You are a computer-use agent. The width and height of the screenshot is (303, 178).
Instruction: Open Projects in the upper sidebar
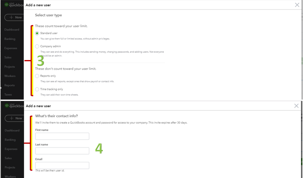coord(10,67)
